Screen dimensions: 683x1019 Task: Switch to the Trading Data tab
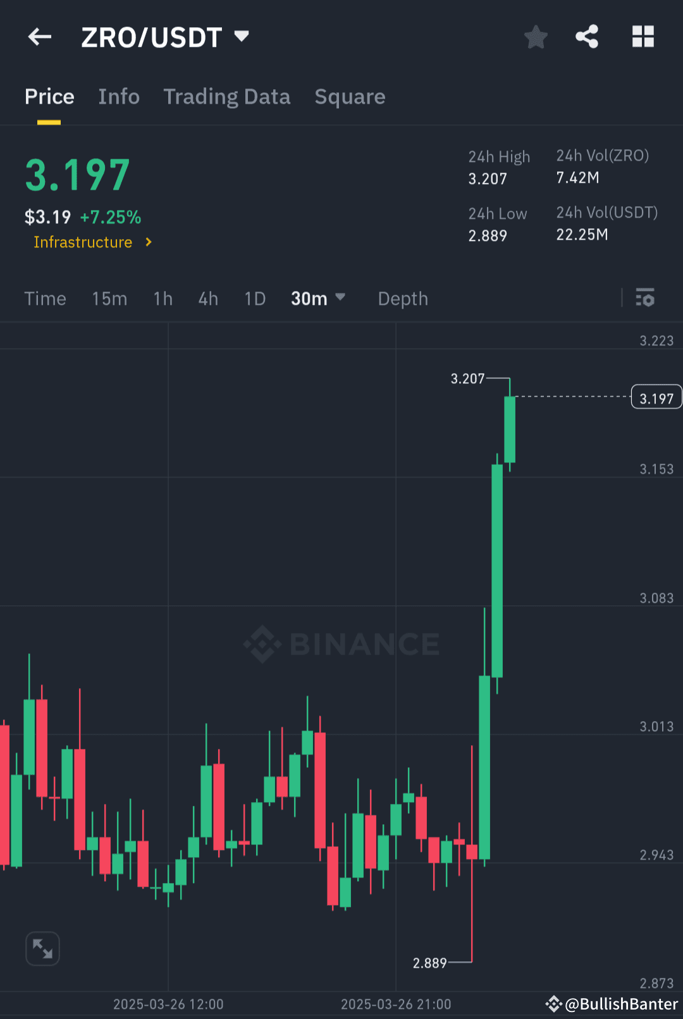[x=227, y=96]
